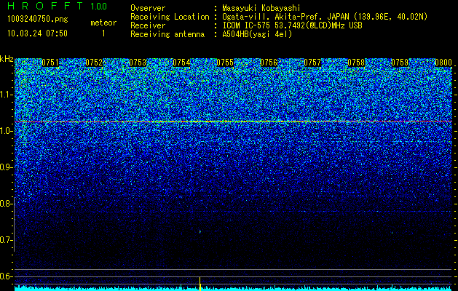Click the 0.9 frequency axis label
The image size is (458, 291).
7,167
